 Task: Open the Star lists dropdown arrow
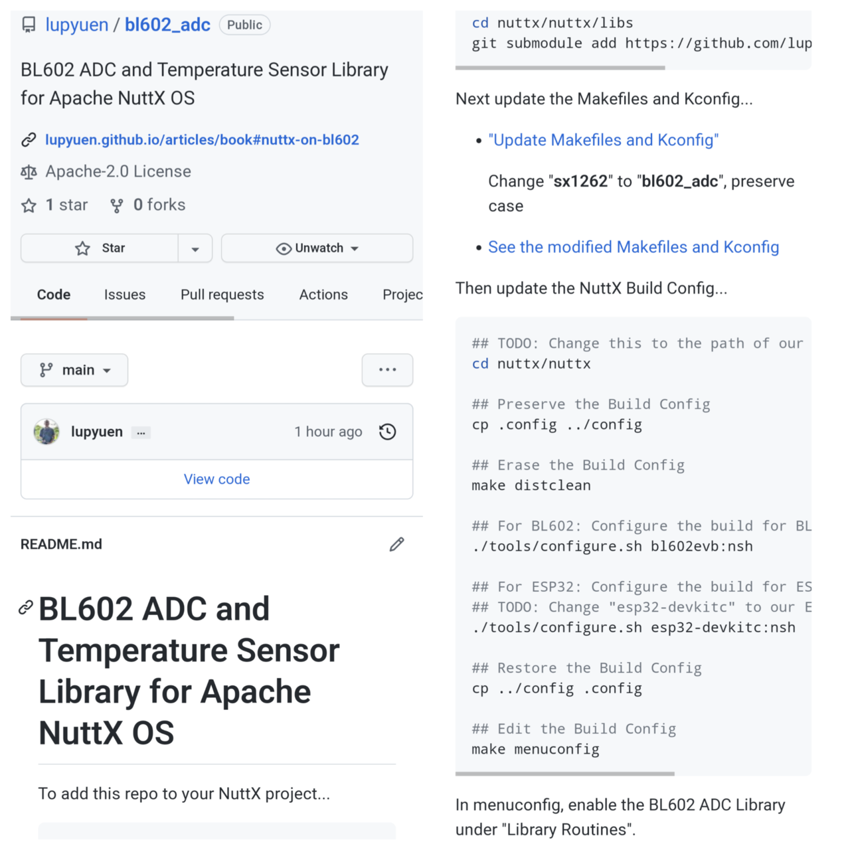195,249
